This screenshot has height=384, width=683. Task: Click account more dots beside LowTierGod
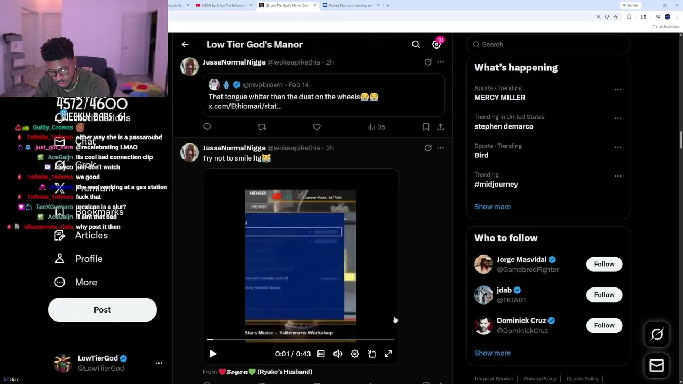pyautogui.click(x=158, y=363)
